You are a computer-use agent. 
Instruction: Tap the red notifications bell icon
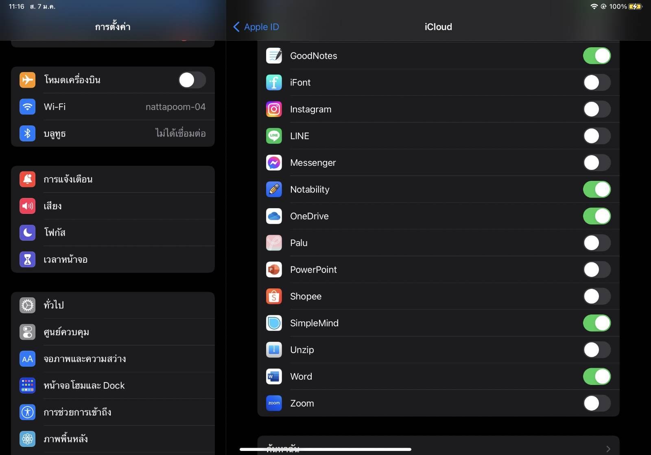click(28, 179)
